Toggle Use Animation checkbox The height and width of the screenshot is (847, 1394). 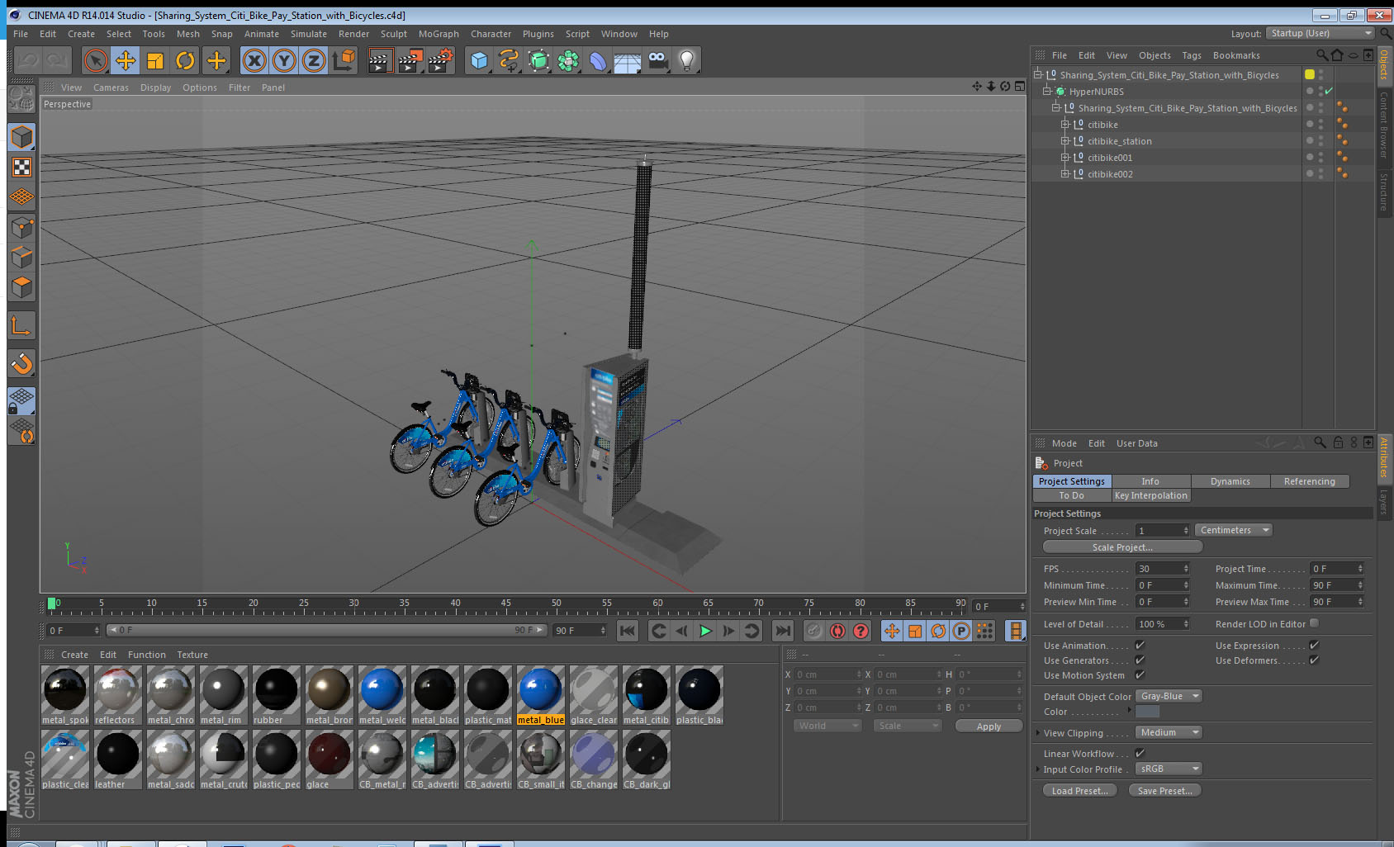[x=1140, y=645]
